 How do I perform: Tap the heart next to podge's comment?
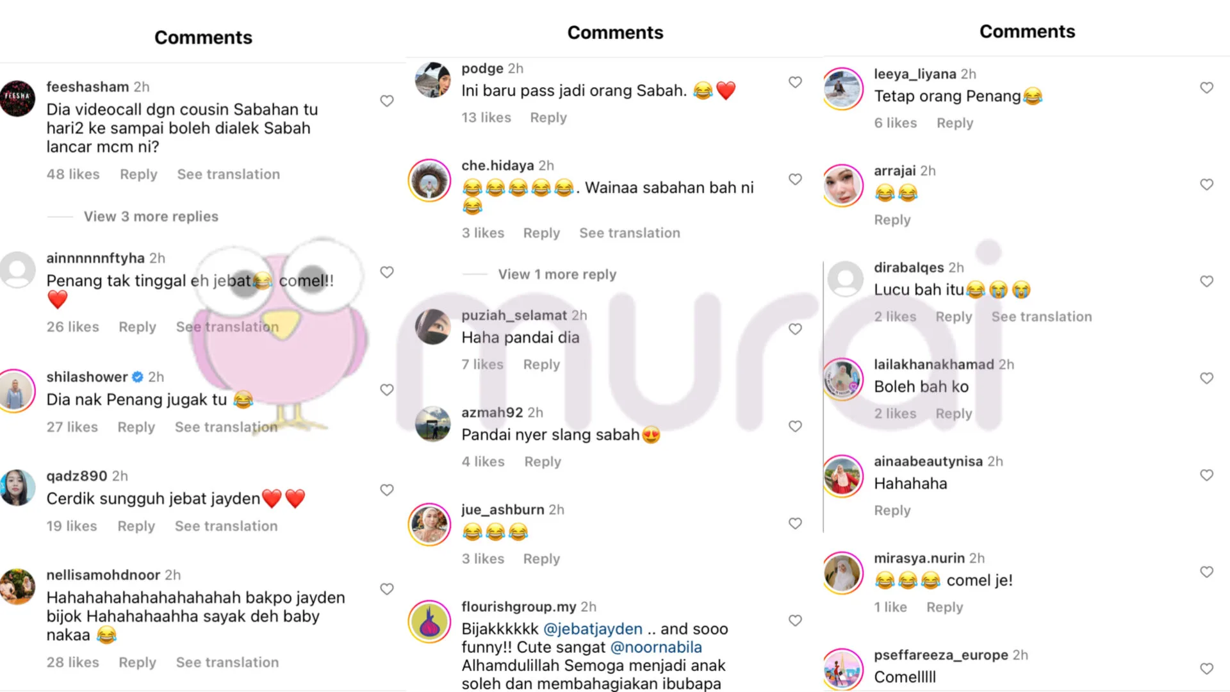tap(795, 82)
